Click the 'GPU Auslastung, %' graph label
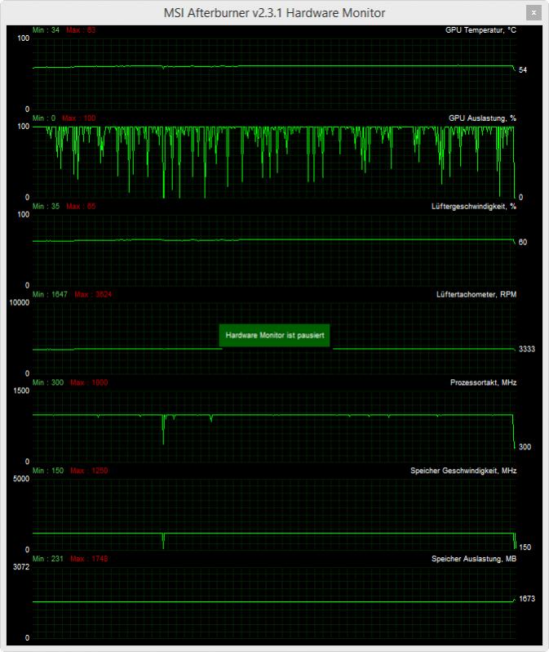 click(x=482, y=118)
